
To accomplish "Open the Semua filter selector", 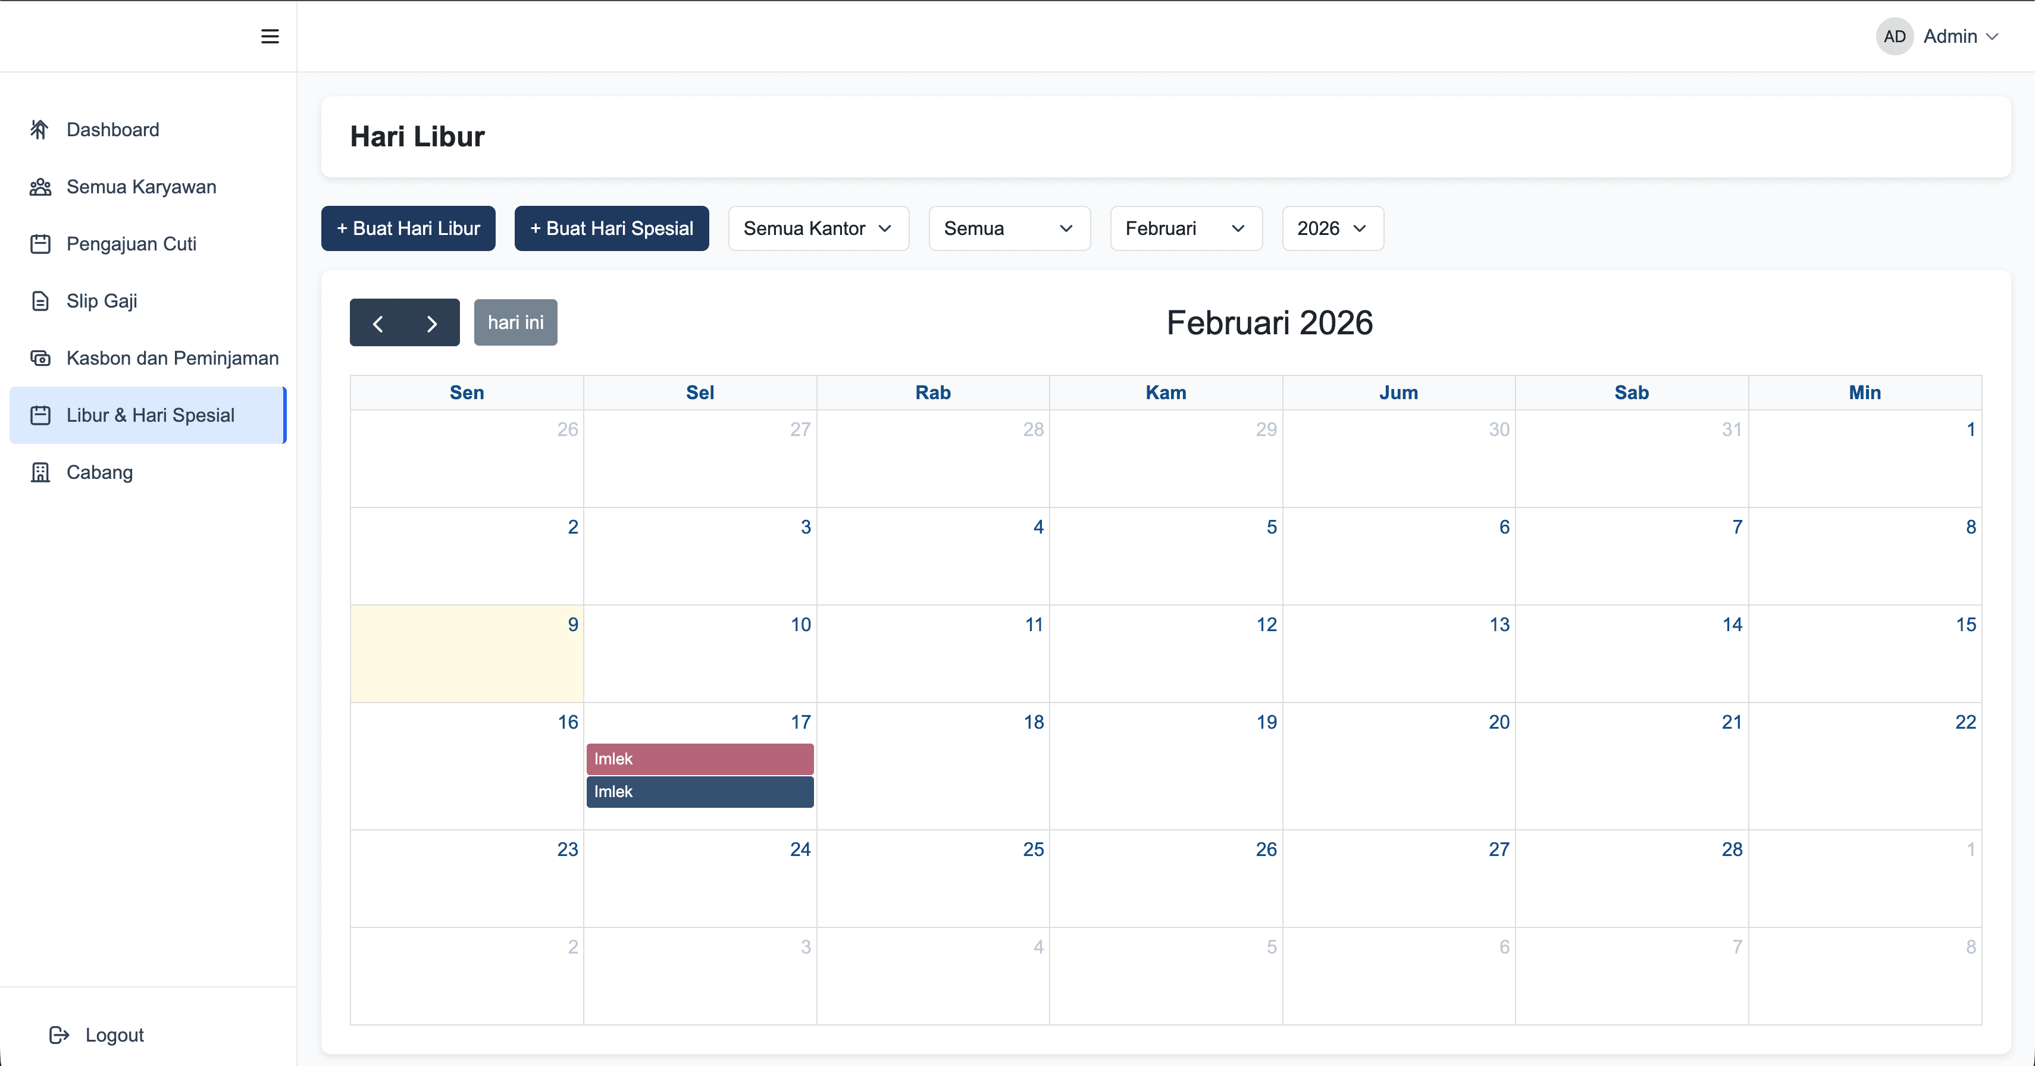I will pos(1009,228).
